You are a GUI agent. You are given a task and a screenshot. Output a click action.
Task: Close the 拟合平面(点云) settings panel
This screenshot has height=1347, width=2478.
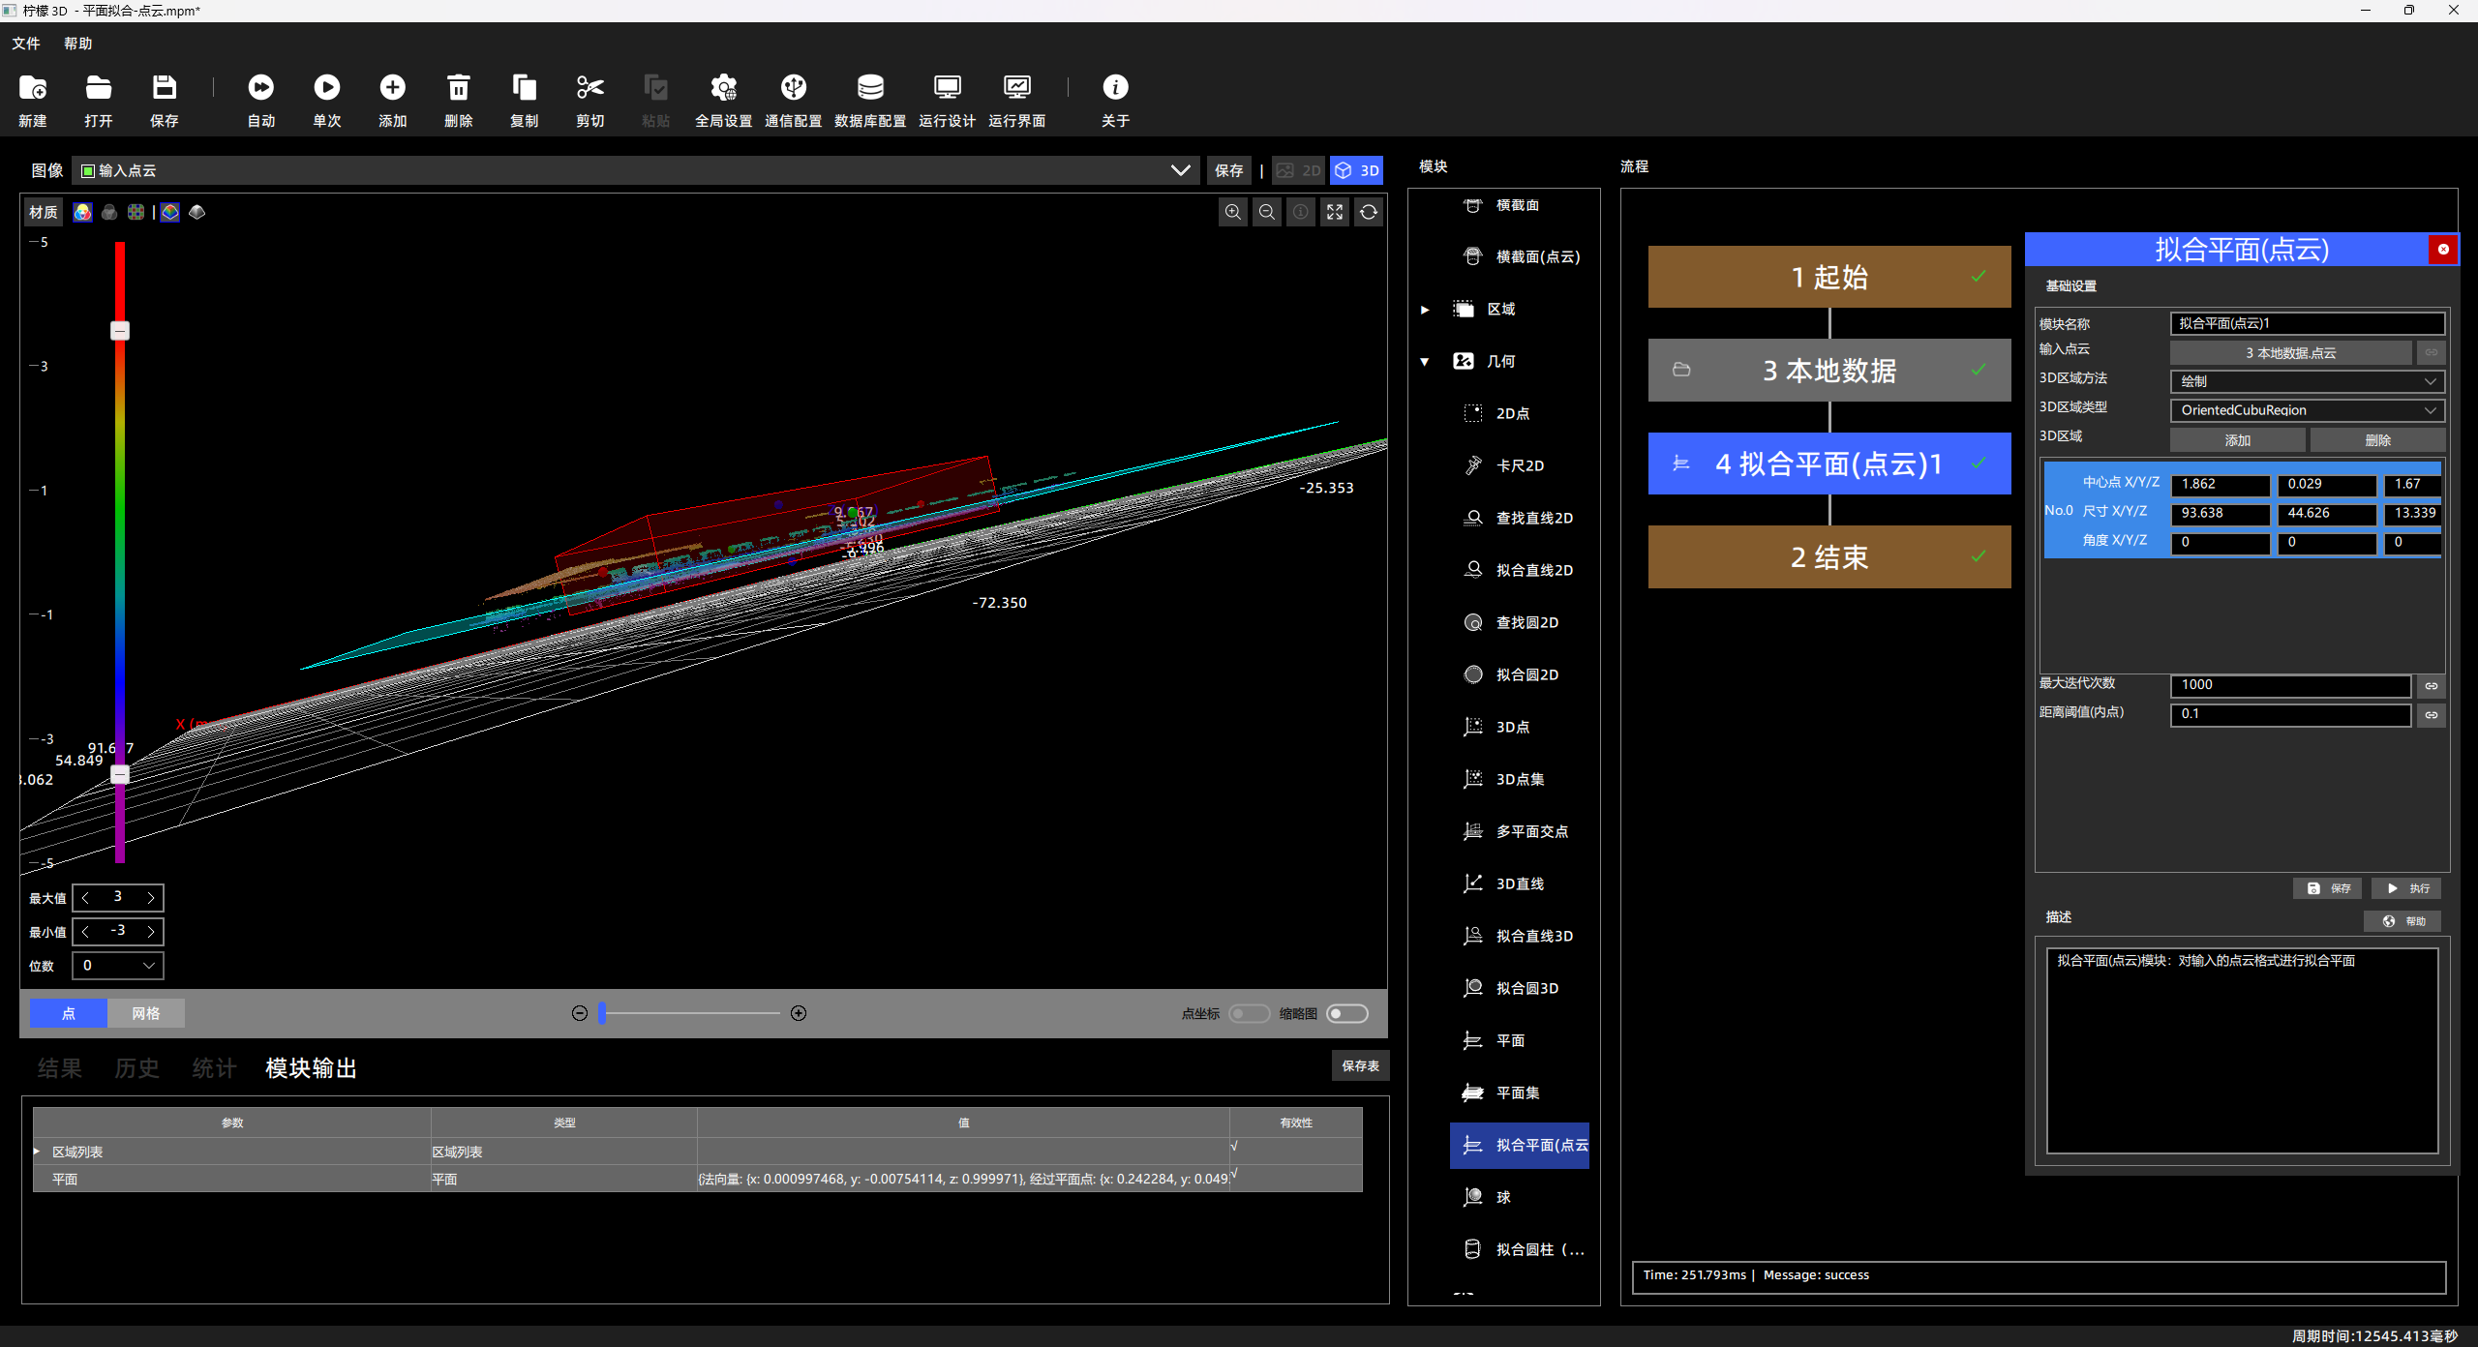pyautogui.click(x=2443, y=250)
